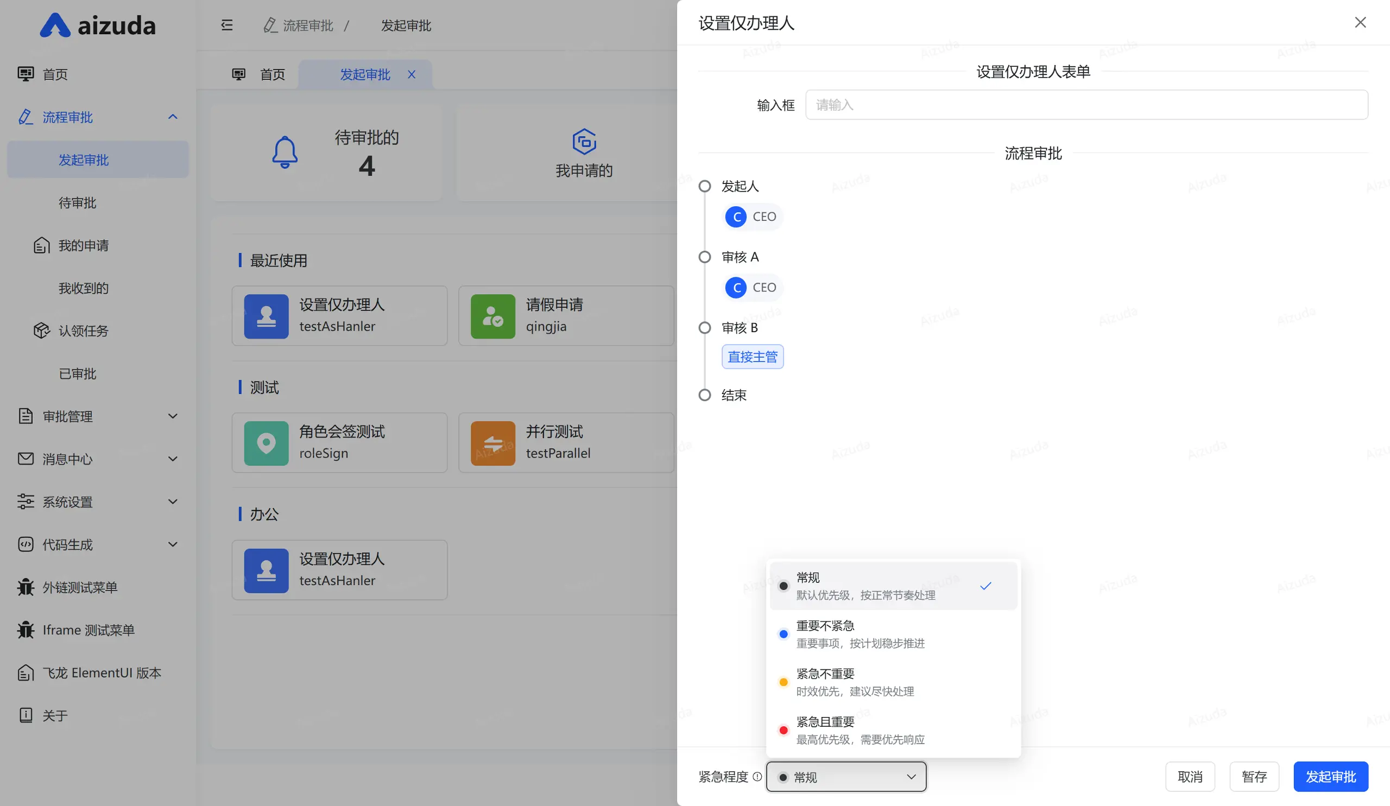Click the 我申请的 icon
The height and width of the screenshot is (806, 1390).
tap(584, 142)
